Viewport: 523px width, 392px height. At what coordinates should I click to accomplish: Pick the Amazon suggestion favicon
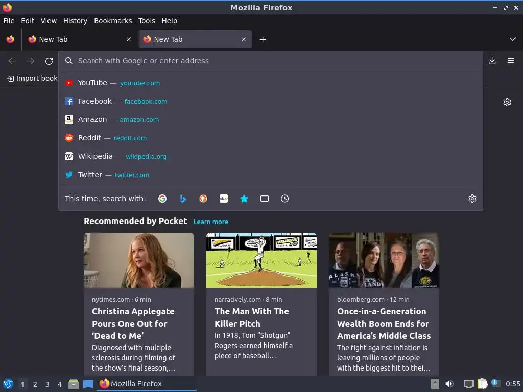[x=69, y=119]
